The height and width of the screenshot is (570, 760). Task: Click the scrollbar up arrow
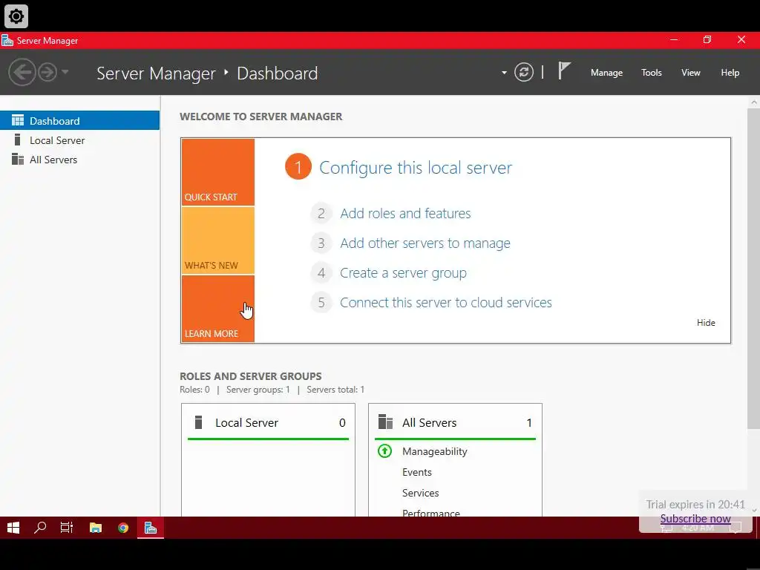[x=754, y=102]
